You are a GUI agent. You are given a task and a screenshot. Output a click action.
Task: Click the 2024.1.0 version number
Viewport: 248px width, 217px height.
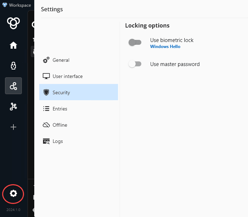[x=13, y=210]
